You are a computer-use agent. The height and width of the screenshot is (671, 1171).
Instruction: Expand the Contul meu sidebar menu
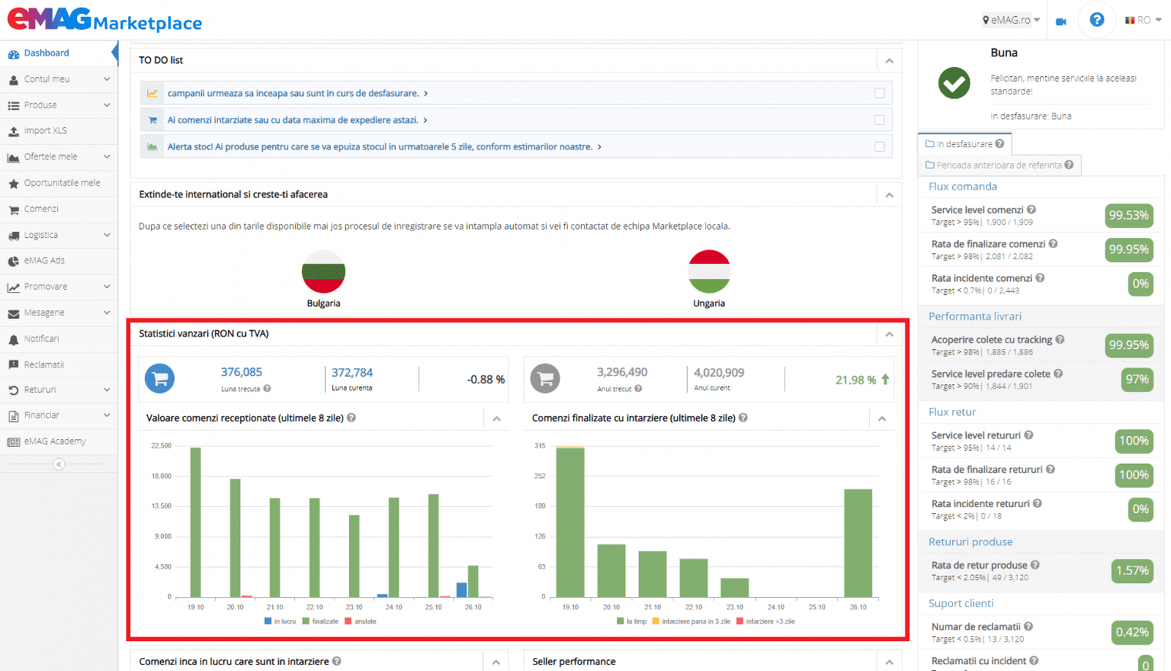point(59,79)
